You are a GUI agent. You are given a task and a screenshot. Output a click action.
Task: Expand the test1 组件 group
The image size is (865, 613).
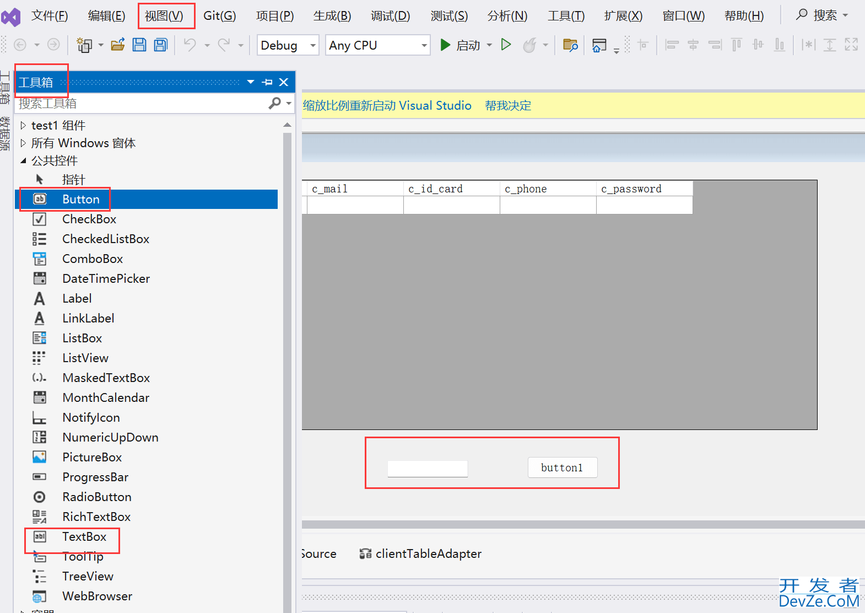[x=23, y=125]
